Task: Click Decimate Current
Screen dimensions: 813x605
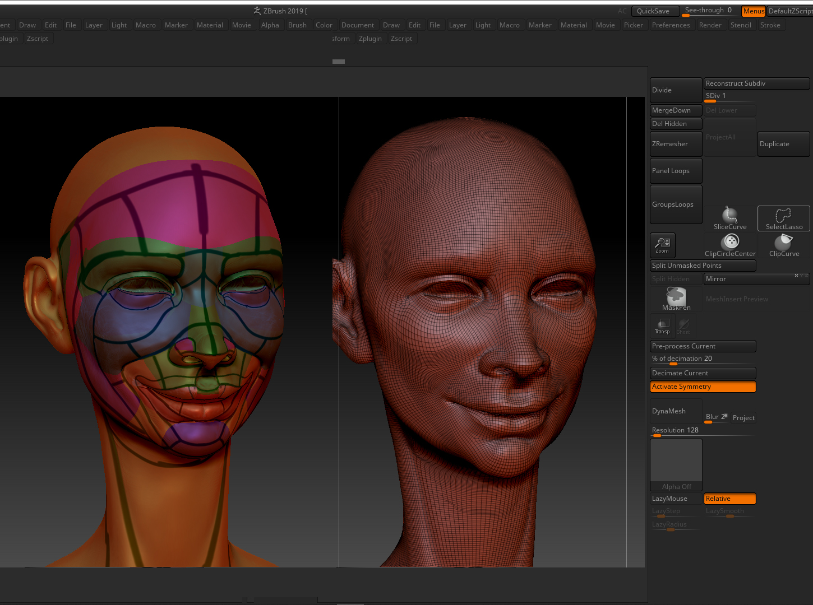Action: 703,373
